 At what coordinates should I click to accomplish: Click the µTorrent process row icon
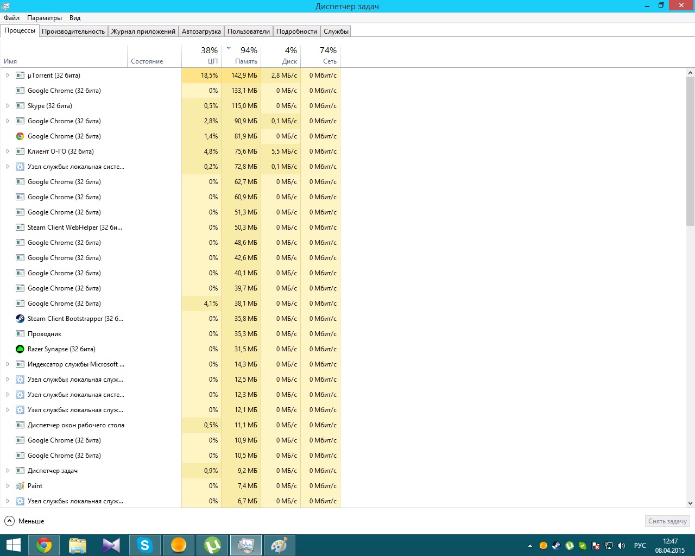20,75
